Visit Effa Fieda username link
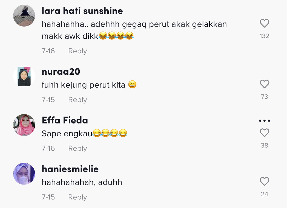 click(x=65, y=120)
